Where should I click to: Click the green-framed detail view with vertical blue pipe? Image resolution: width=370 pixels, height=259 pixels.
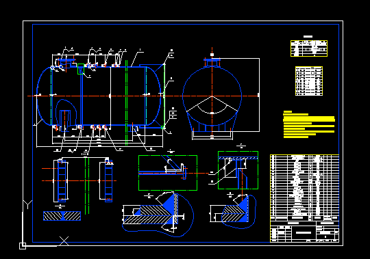[x=238, y=170]
